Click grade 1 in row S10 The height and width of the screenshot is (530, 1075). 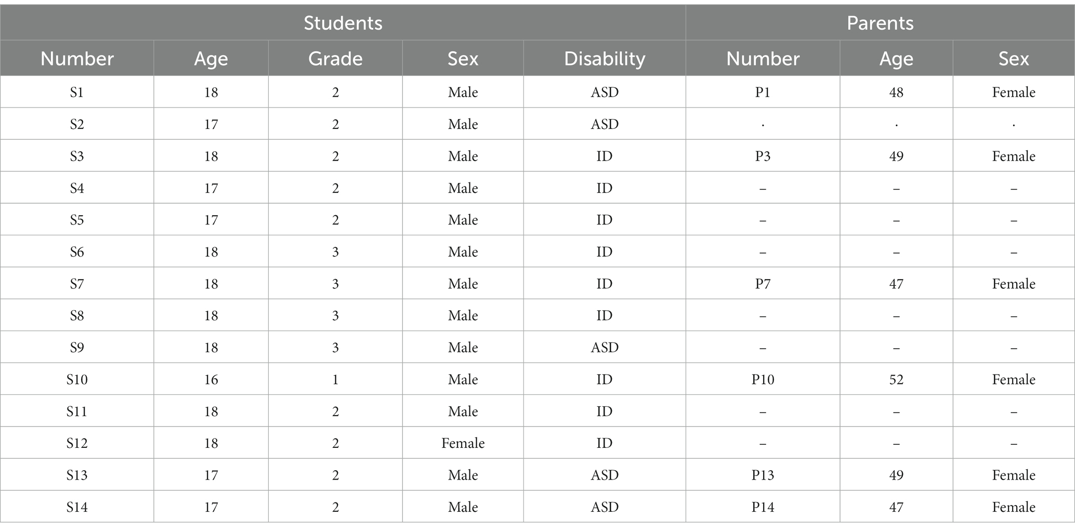pyautogui.click(x=335, y=379)
